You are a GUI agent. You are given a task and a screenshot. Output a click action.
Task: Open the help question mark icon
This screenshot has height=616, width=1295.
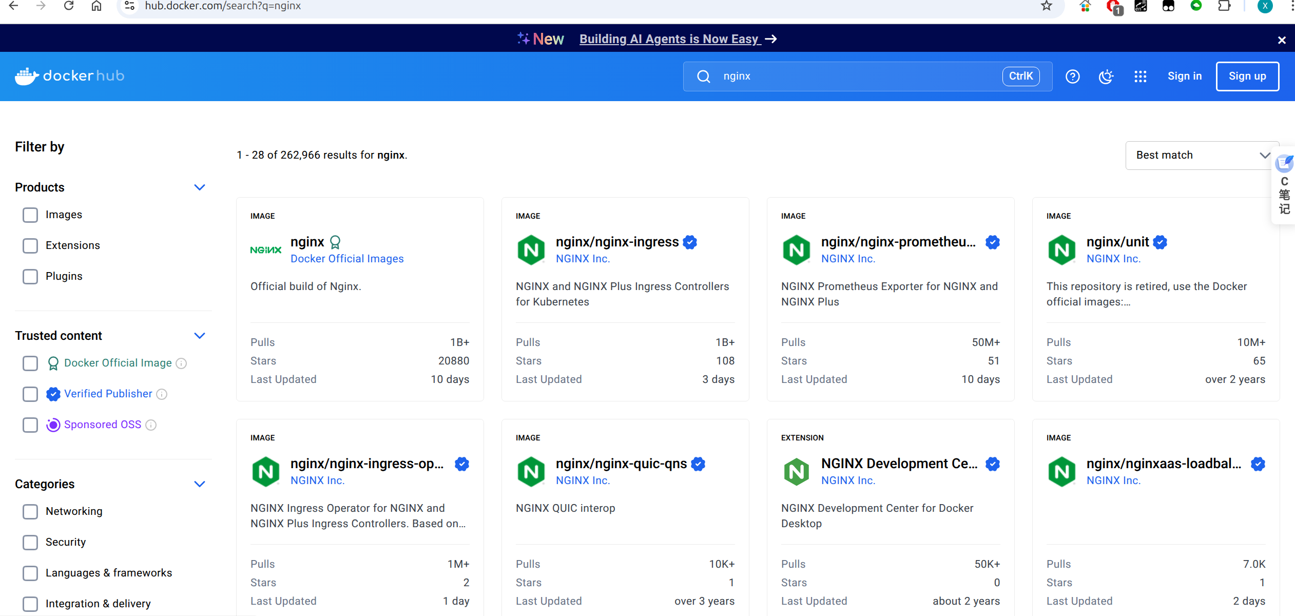coord(1072,76)
